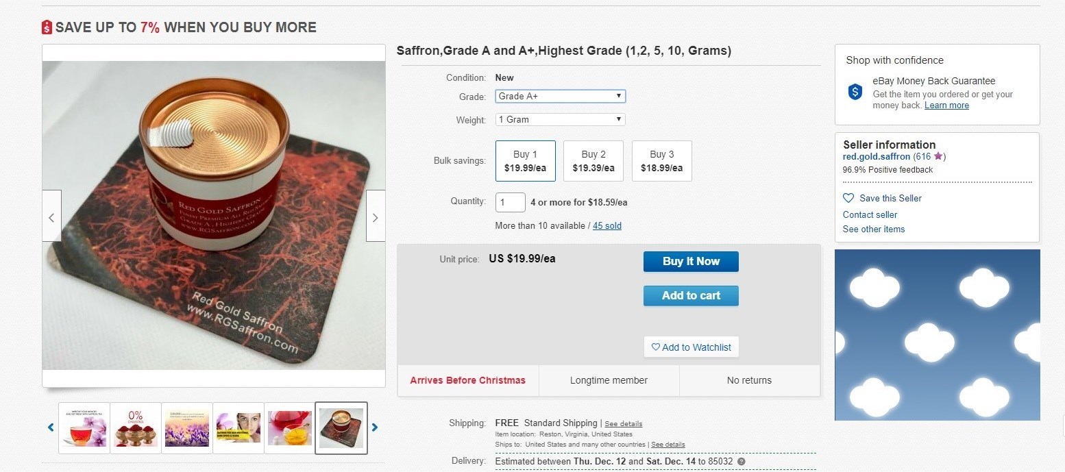Click the delivery estimate help question mark

[x=741, y=461]
